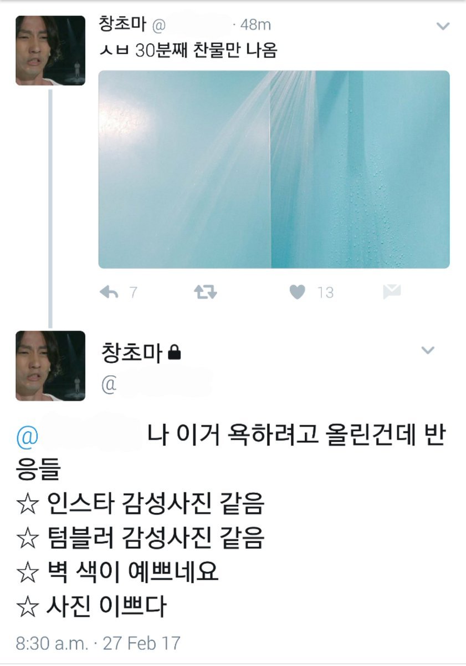Image resolution: width=466 pixels, height=666 pixels.
Task: Open 창초마 display name in reply tweet
Action: (132, 353)
